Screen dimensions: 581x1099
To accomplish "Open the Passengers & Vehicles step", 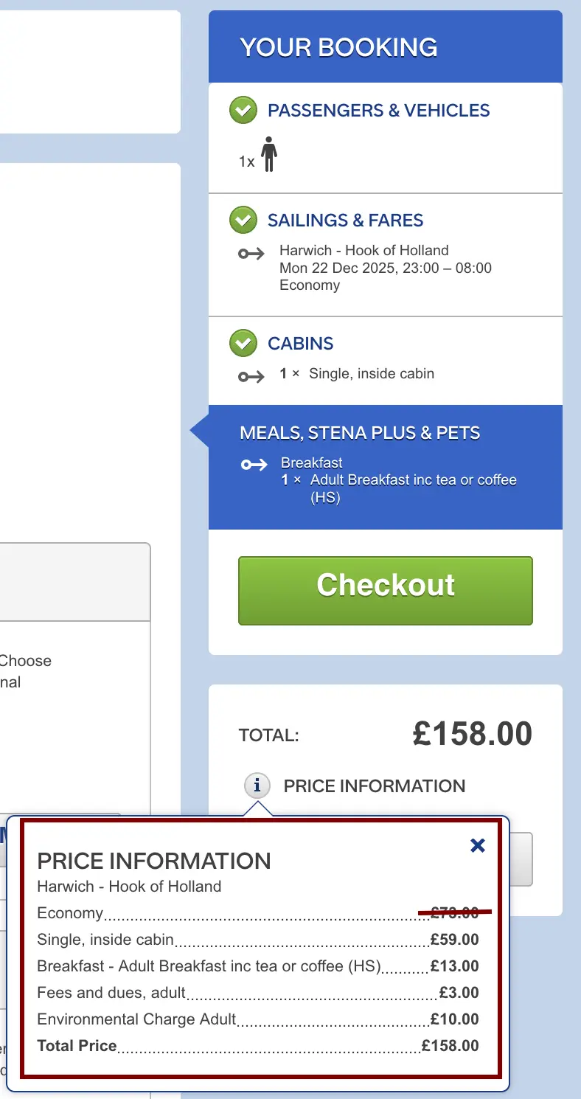I will [x=378, y=111].
